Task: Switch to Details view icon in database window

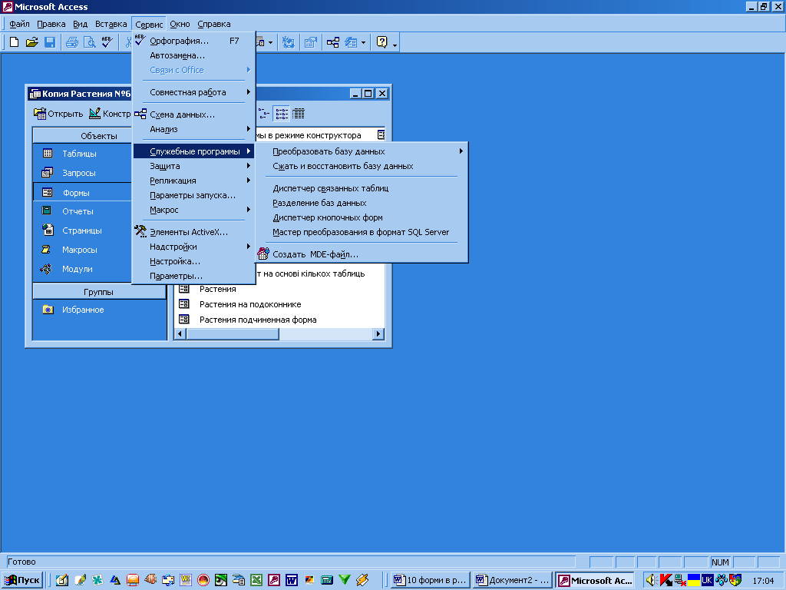Action: [299, 114]
